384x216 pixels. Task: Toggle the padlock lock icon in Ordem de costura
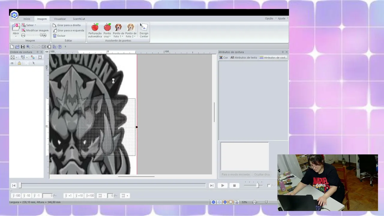tap(19, 63)
